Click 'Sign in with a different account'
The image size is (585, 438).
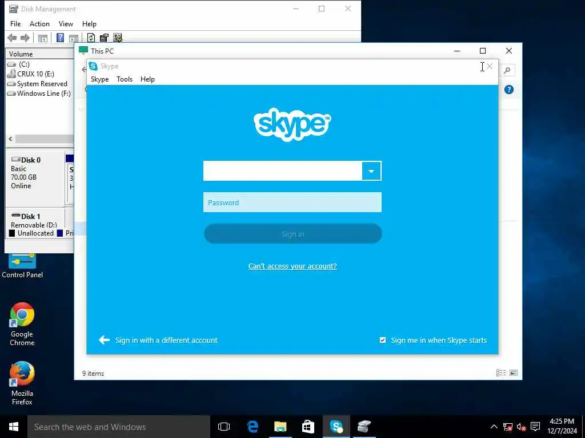click(166, 340)
